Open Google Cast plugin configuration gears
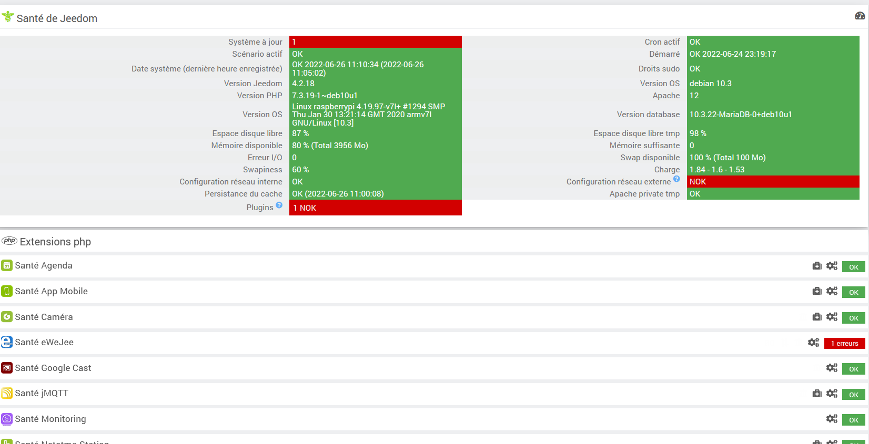 coord(832,368)
